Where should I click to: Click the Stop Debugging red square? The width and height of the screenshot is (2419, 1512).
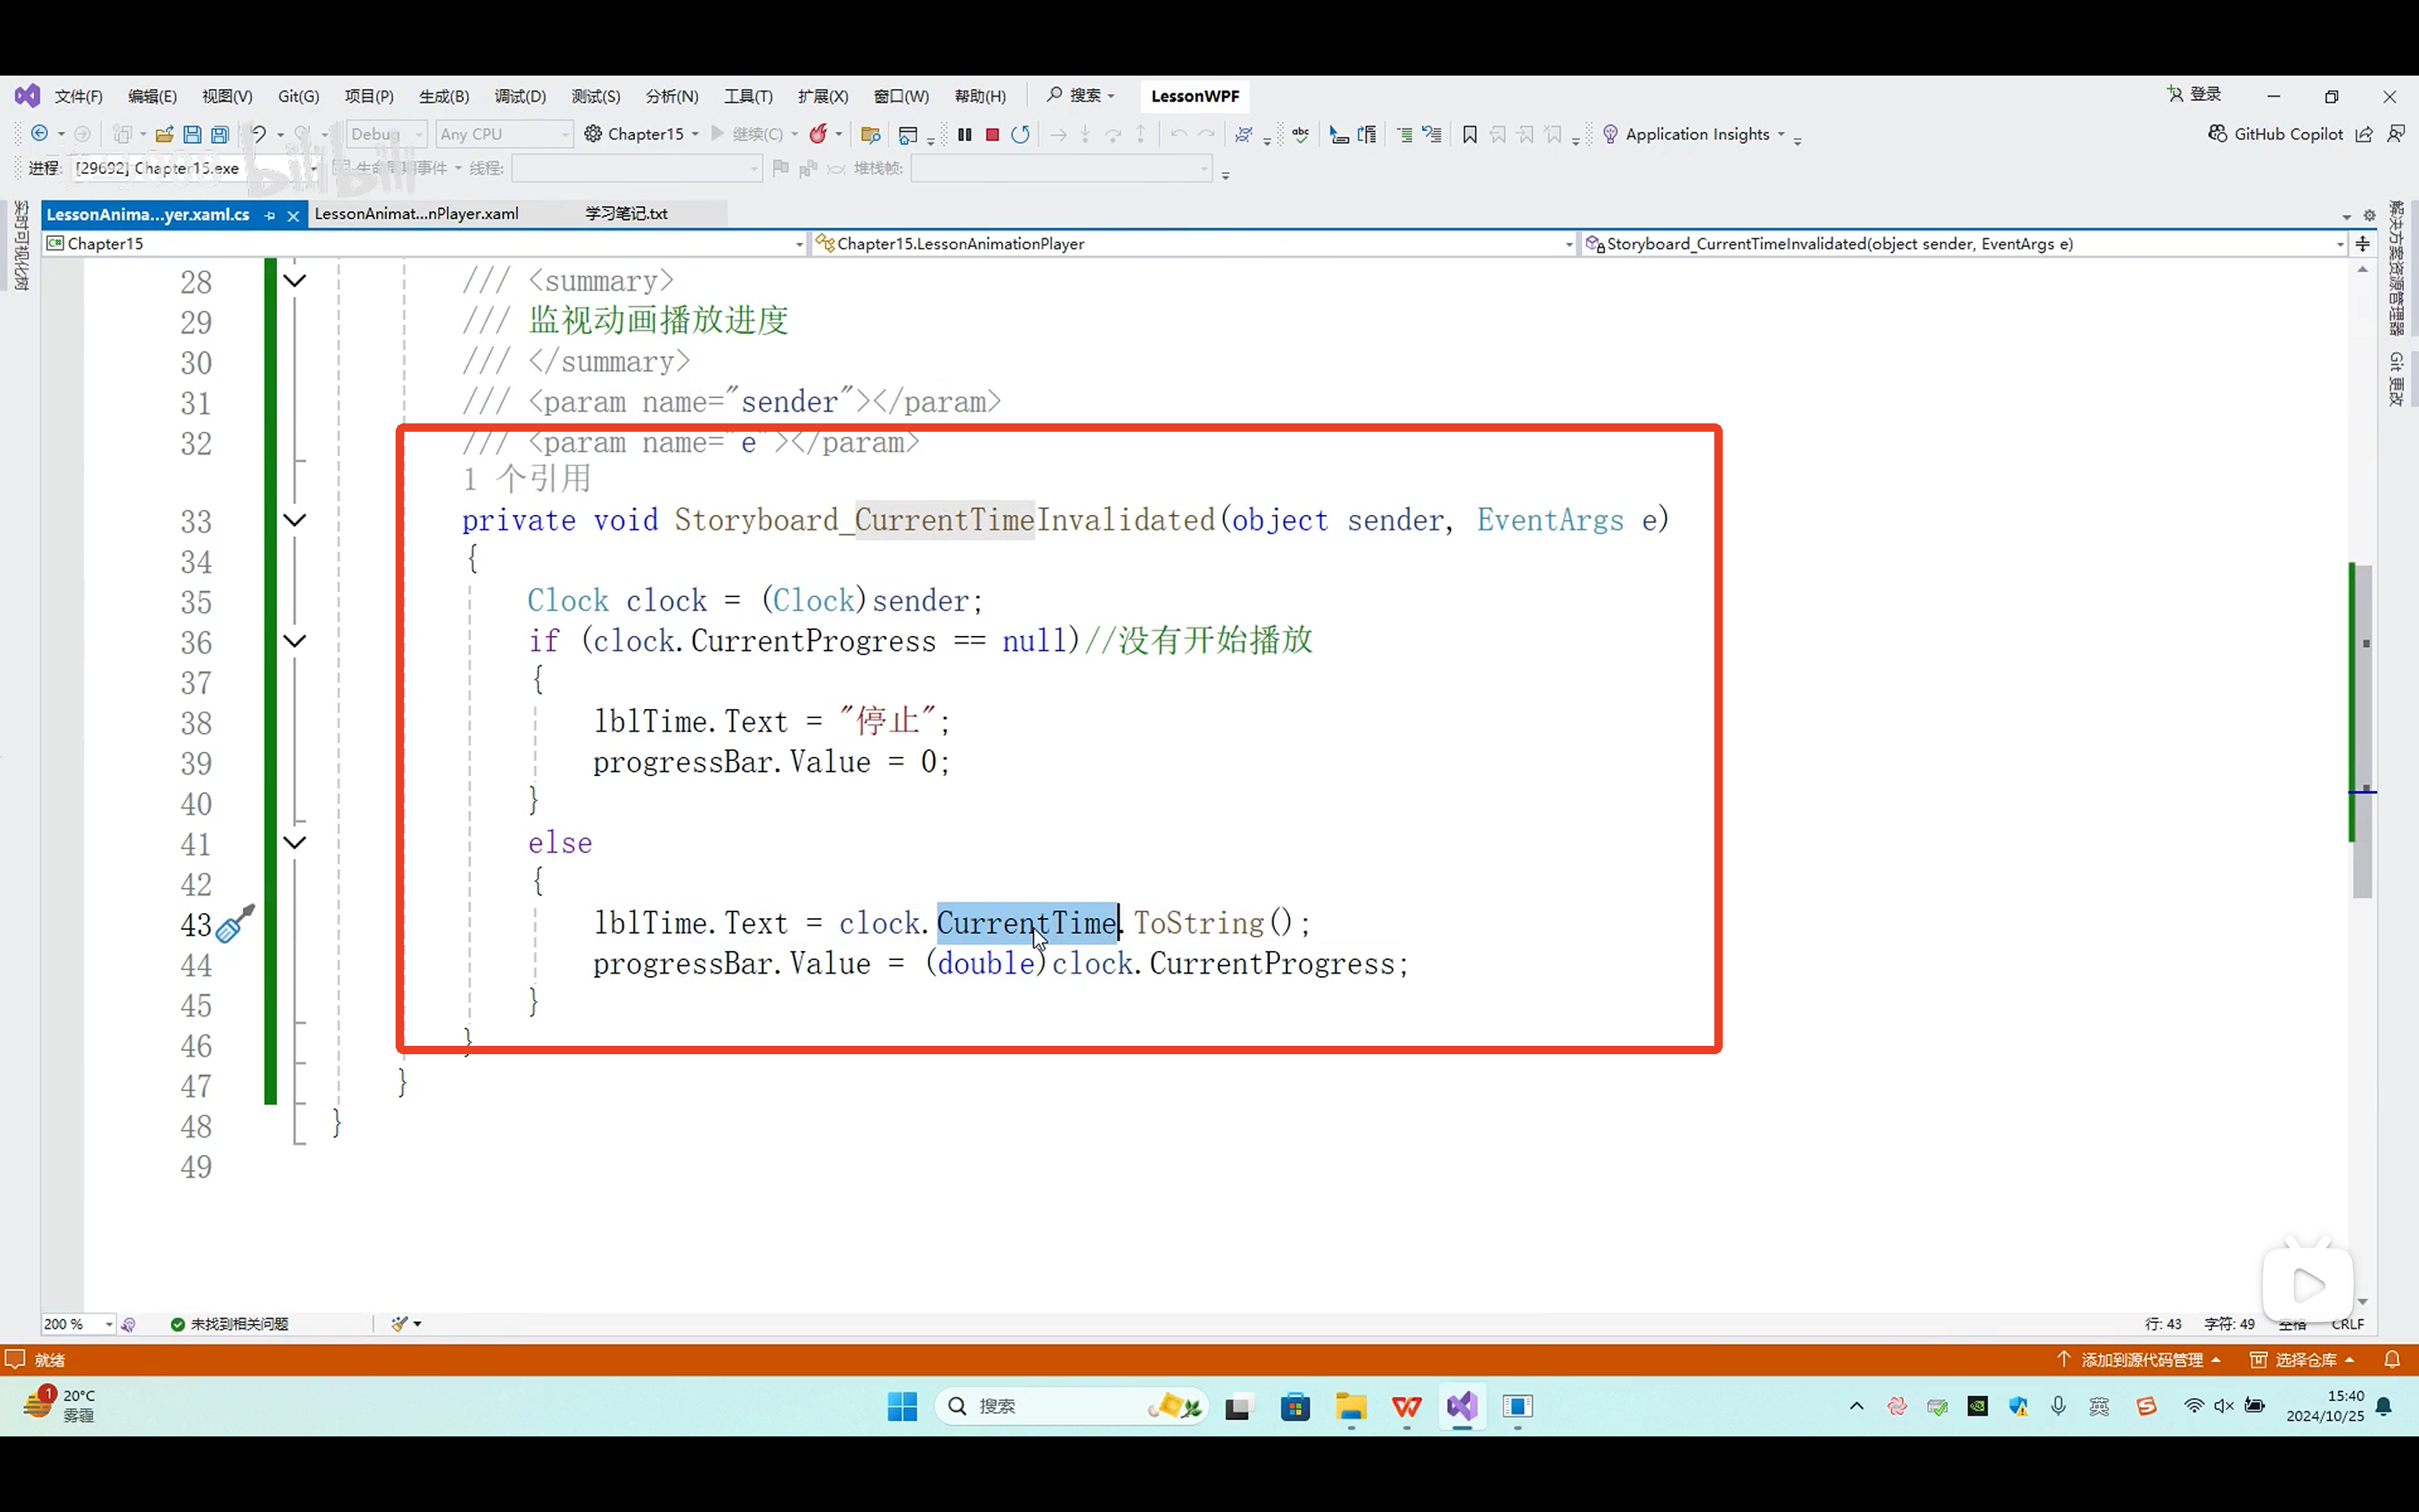click(993, 134)
